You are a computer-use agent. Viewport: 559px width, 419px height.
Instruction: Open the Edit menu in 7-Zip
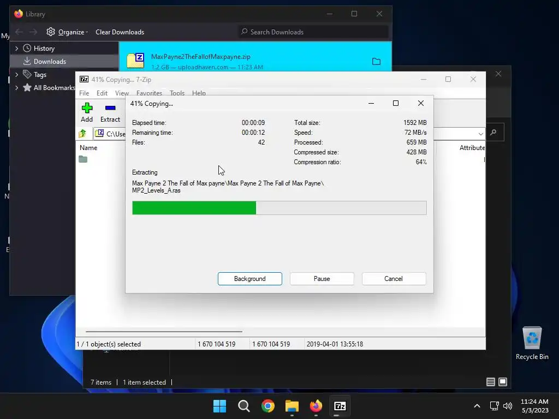(102, 93)
